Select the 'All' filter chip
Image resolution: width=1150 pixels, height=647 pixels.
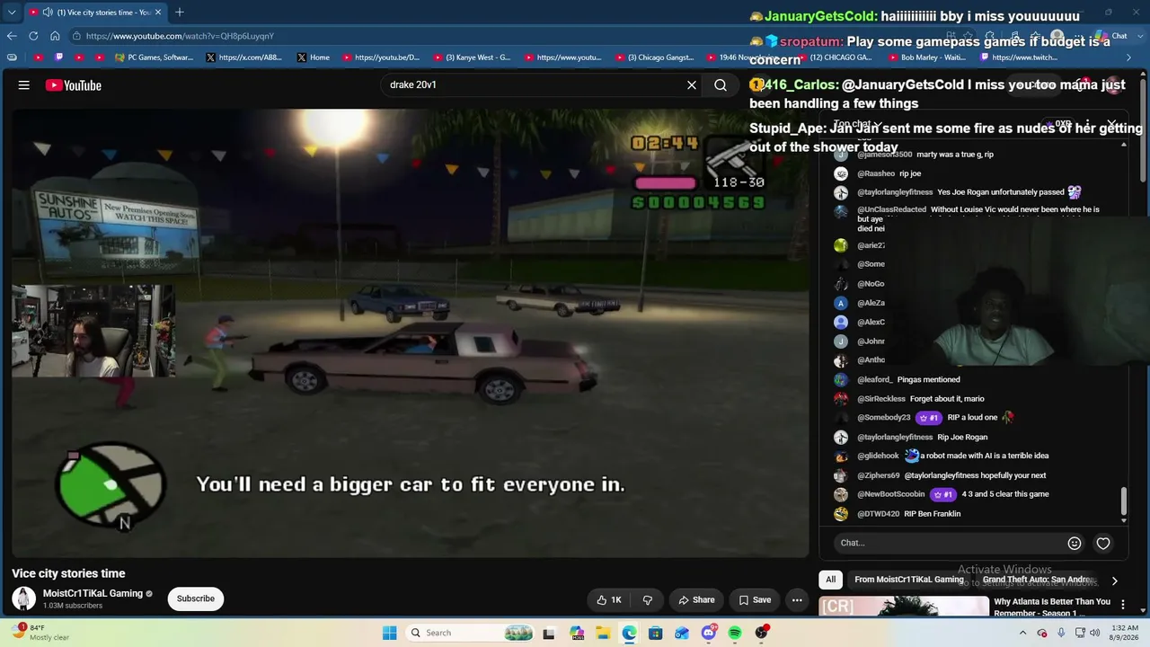(830, 580)
